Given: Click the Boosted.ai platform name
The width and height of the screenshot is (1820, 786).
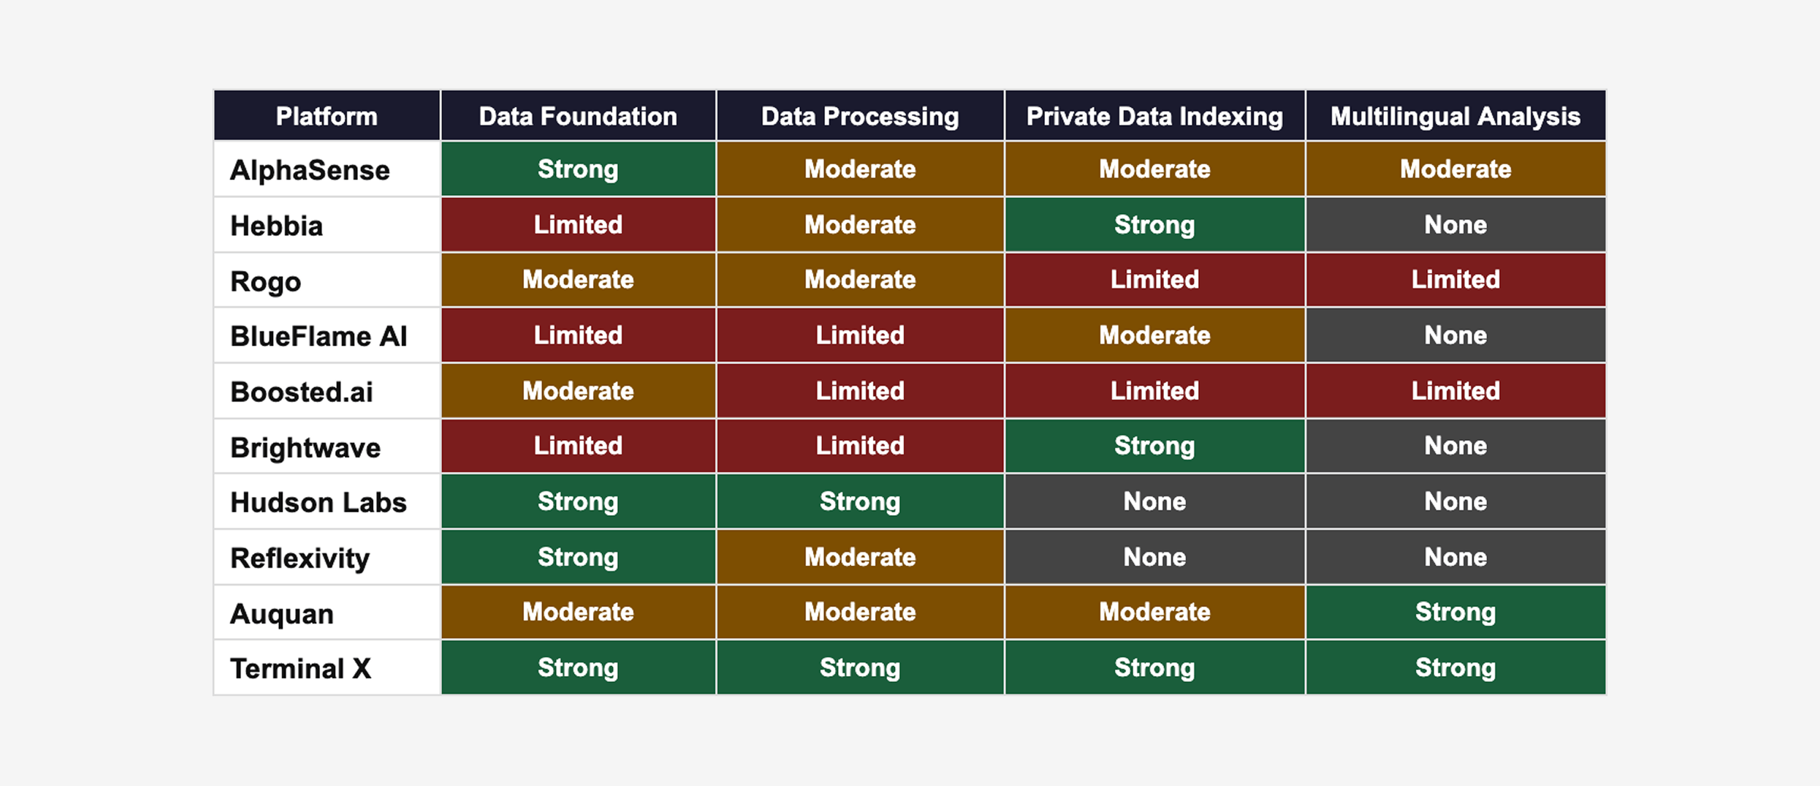Looking at the screenshot, I should click(302, 391).
